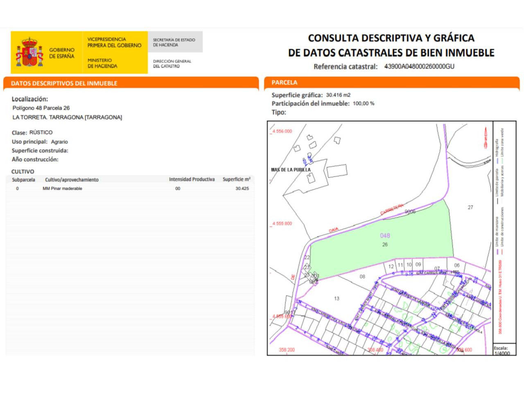Click the Secretaría de Estado de Hacienda box
The height and width of the screenshot is (393, 524).
click(174, 42)
